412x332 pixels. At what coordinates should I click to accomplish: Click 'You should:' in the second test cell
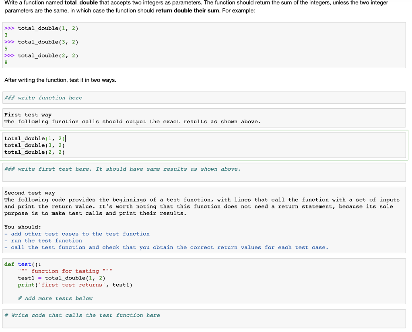click(x=23, y=227)
